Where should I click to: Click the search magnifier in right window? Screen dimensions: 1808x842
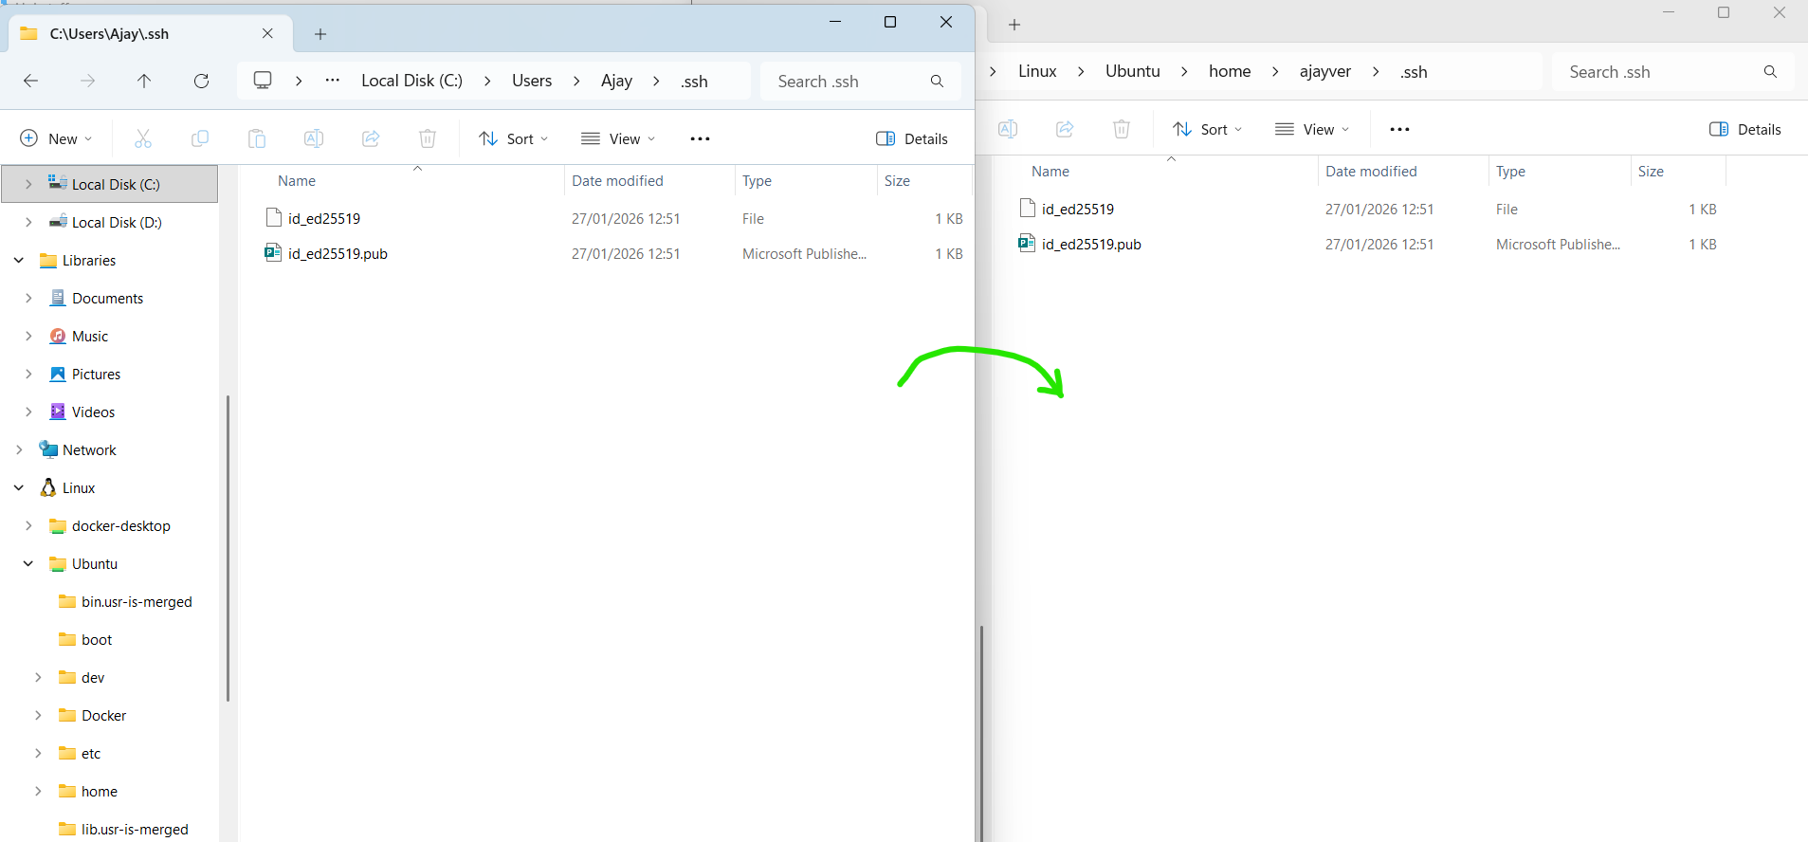[1770, 72]
